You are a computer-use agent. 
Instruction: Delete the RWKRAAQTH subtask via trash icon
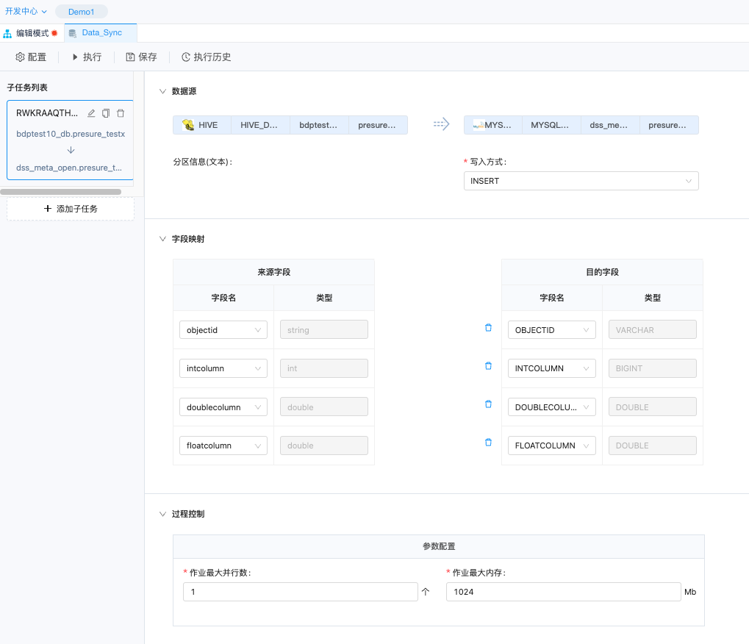121,113
